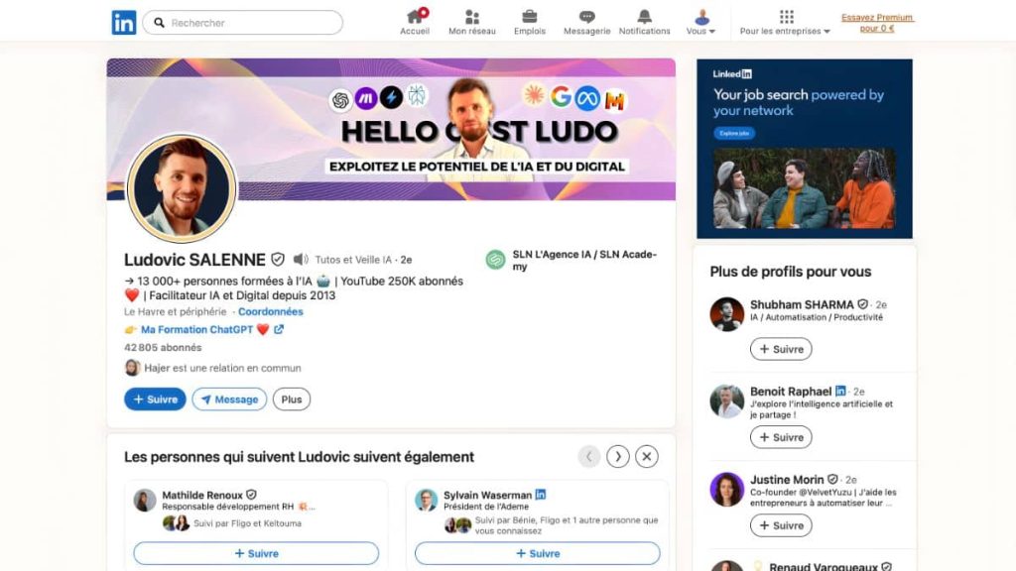Click Sylvain Waserman's avatar
The height and width of the screenshot is (571, 1016).
point(426,501)
